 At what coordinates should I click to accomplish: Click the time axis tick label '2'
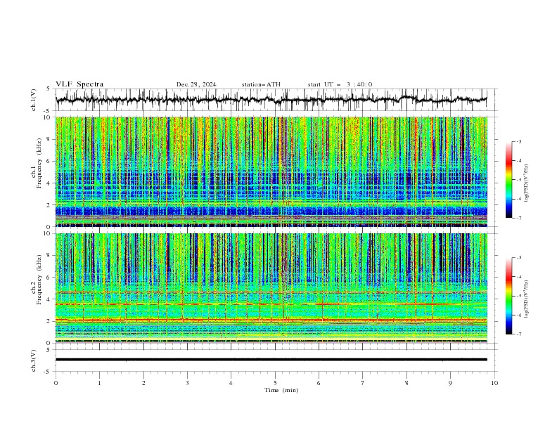pos(143,383)
